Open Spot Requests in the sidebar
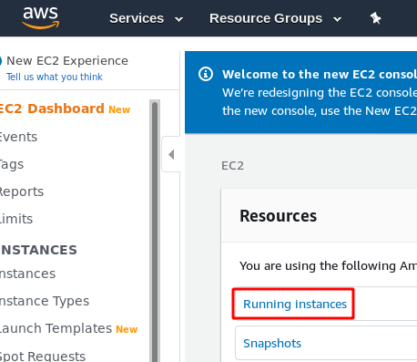The image size is (417, 362). pyautogui.click(x=43, y=356)
